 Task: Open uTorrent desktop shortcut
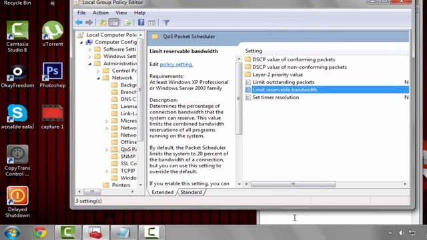pos(53,34)
